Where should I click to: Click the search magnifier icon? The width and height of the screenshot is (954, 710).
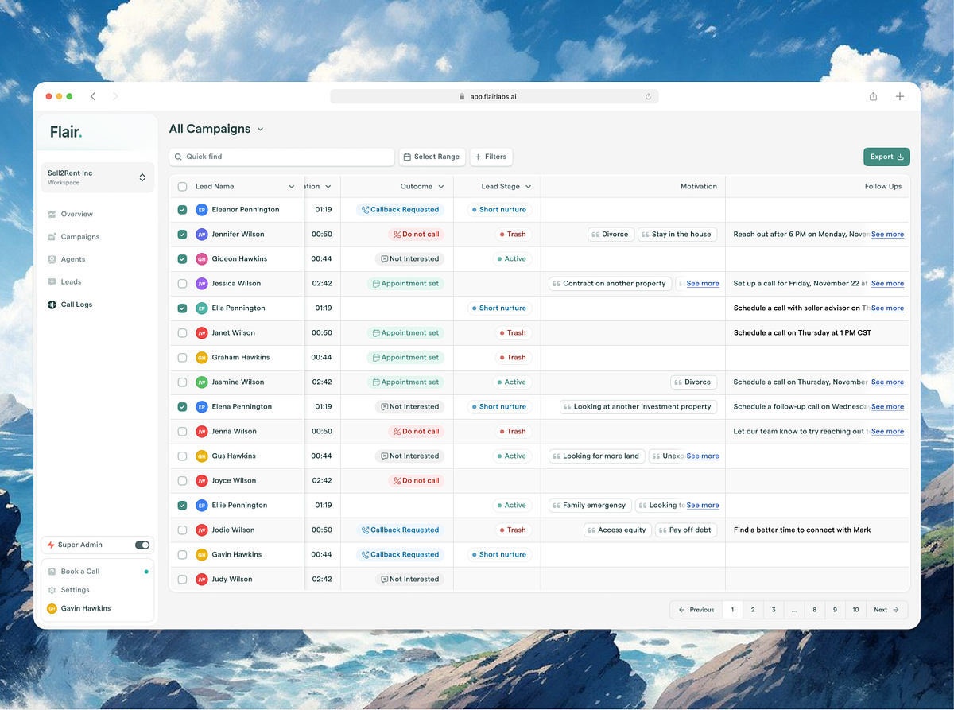(x=178, y=157)
